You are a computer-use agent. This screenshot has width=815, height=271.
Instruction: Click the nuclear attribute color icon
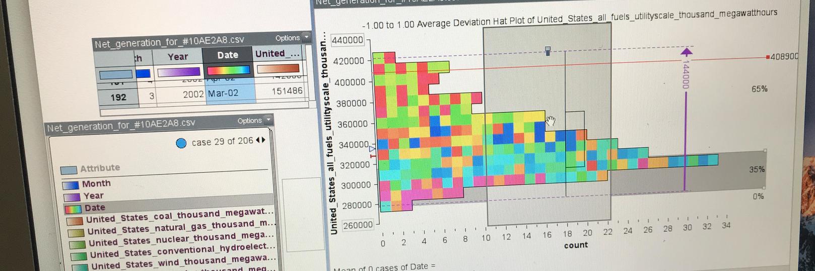(77, 245)
